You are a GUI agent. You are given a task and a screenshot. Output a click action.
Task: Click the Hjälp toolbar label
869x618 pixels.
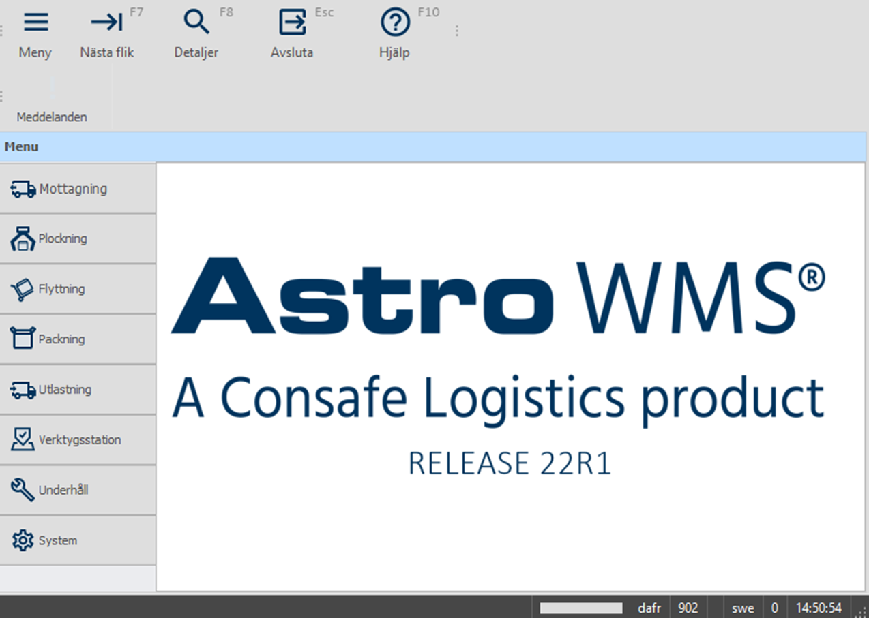(x=394, y=52)
